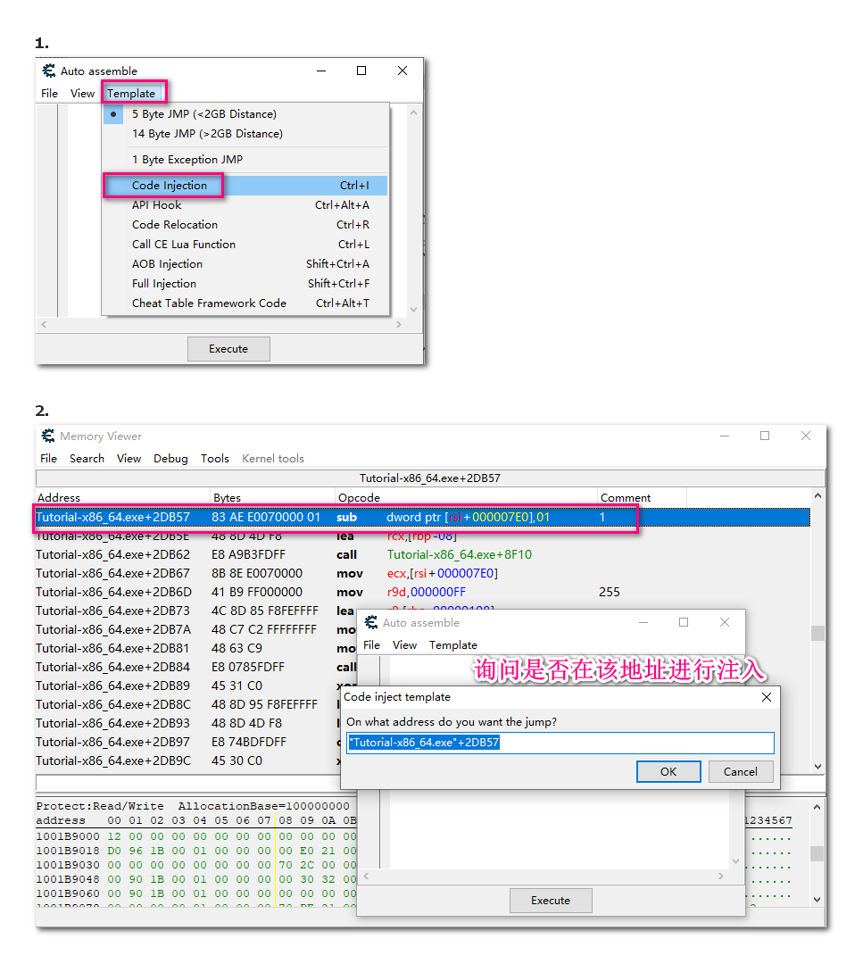Open the File menu in the top Auto assemble window

pos(49,94)
